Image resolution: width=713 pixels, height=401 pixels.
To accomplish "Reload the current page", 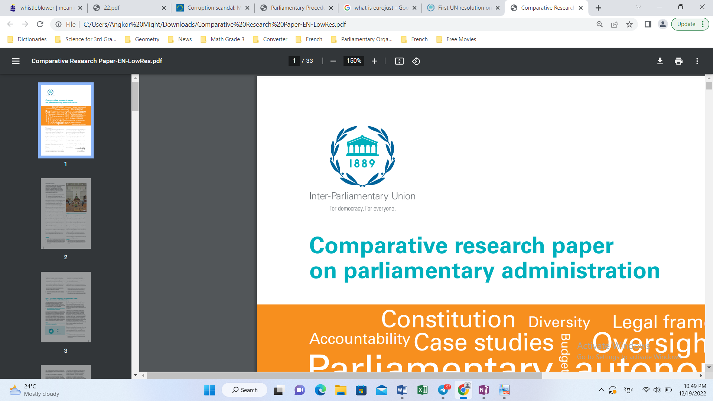I will coord(40,24).
